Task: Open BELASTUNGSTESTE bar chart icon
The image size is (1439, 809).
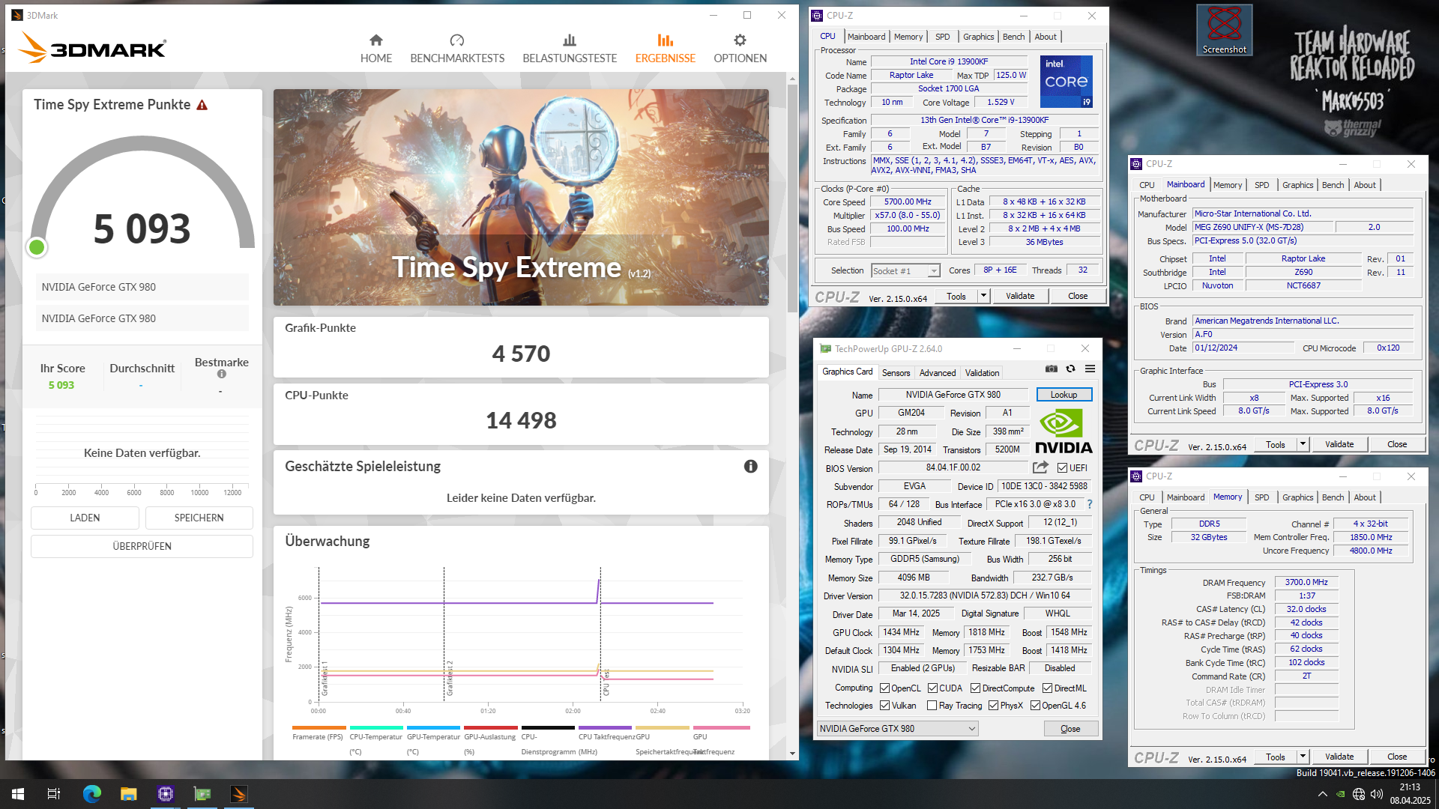Action: coord(570,40)
